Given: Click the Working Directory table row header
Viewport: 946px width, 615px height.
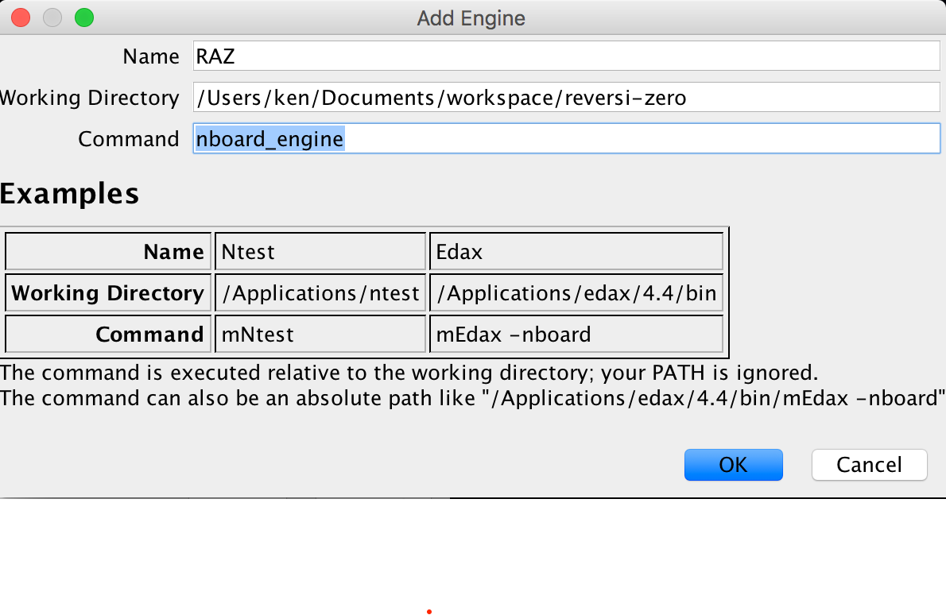Looking at the screenshot, I should click(109, 293).
